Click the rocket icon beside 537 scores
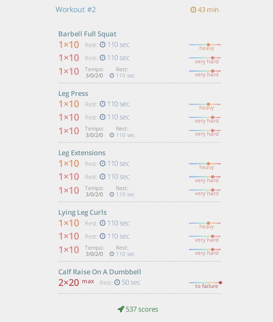The width and height of the screenshot is (273, 322). pyautogui.click(x=121, y=309)
